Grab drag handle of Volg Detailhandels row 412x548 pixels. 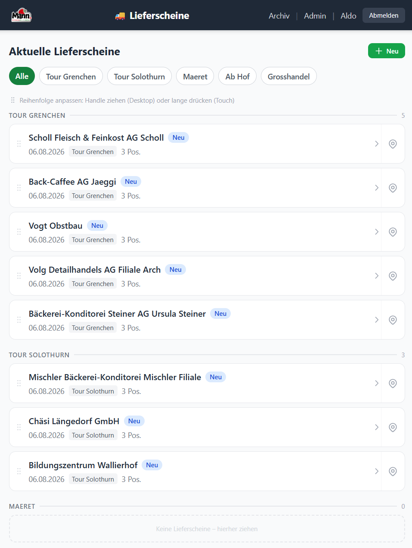coord(19,276)
